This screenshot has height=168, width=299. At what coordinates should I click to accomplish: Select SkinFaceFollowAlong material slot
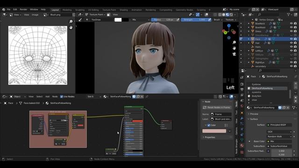point(267,88)
